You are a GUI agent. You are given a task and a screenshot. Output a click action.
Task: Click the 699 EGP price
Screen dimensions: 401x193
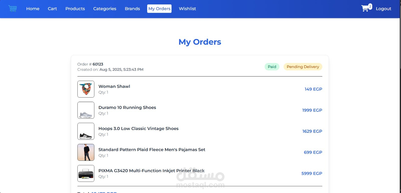313,152
